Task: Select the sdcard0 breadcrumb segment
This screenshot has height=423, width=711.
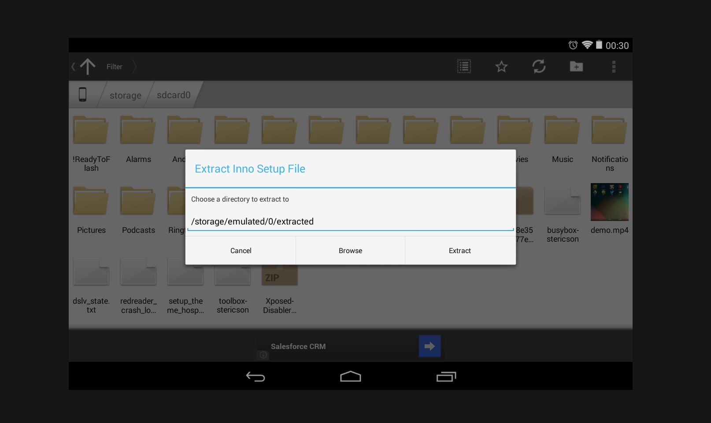Action: pos(173,95)
